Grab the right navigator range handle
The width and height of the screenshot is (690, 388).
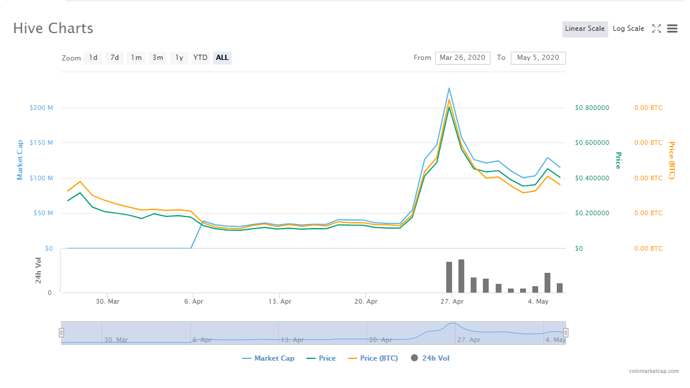pos(566,333)
